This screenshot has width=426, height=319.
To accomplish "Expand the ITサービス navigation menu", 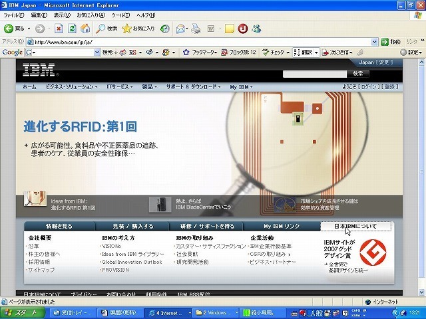I will (119, 87).
